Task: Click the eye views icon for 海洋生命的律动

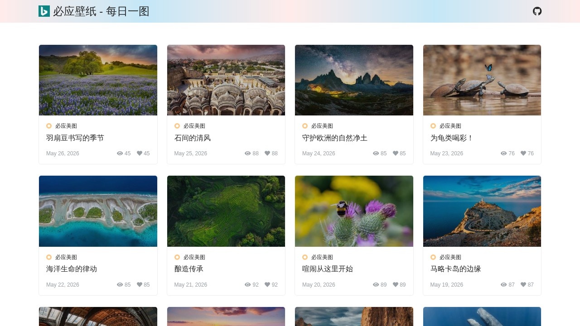Action: (x=120, y=285)
